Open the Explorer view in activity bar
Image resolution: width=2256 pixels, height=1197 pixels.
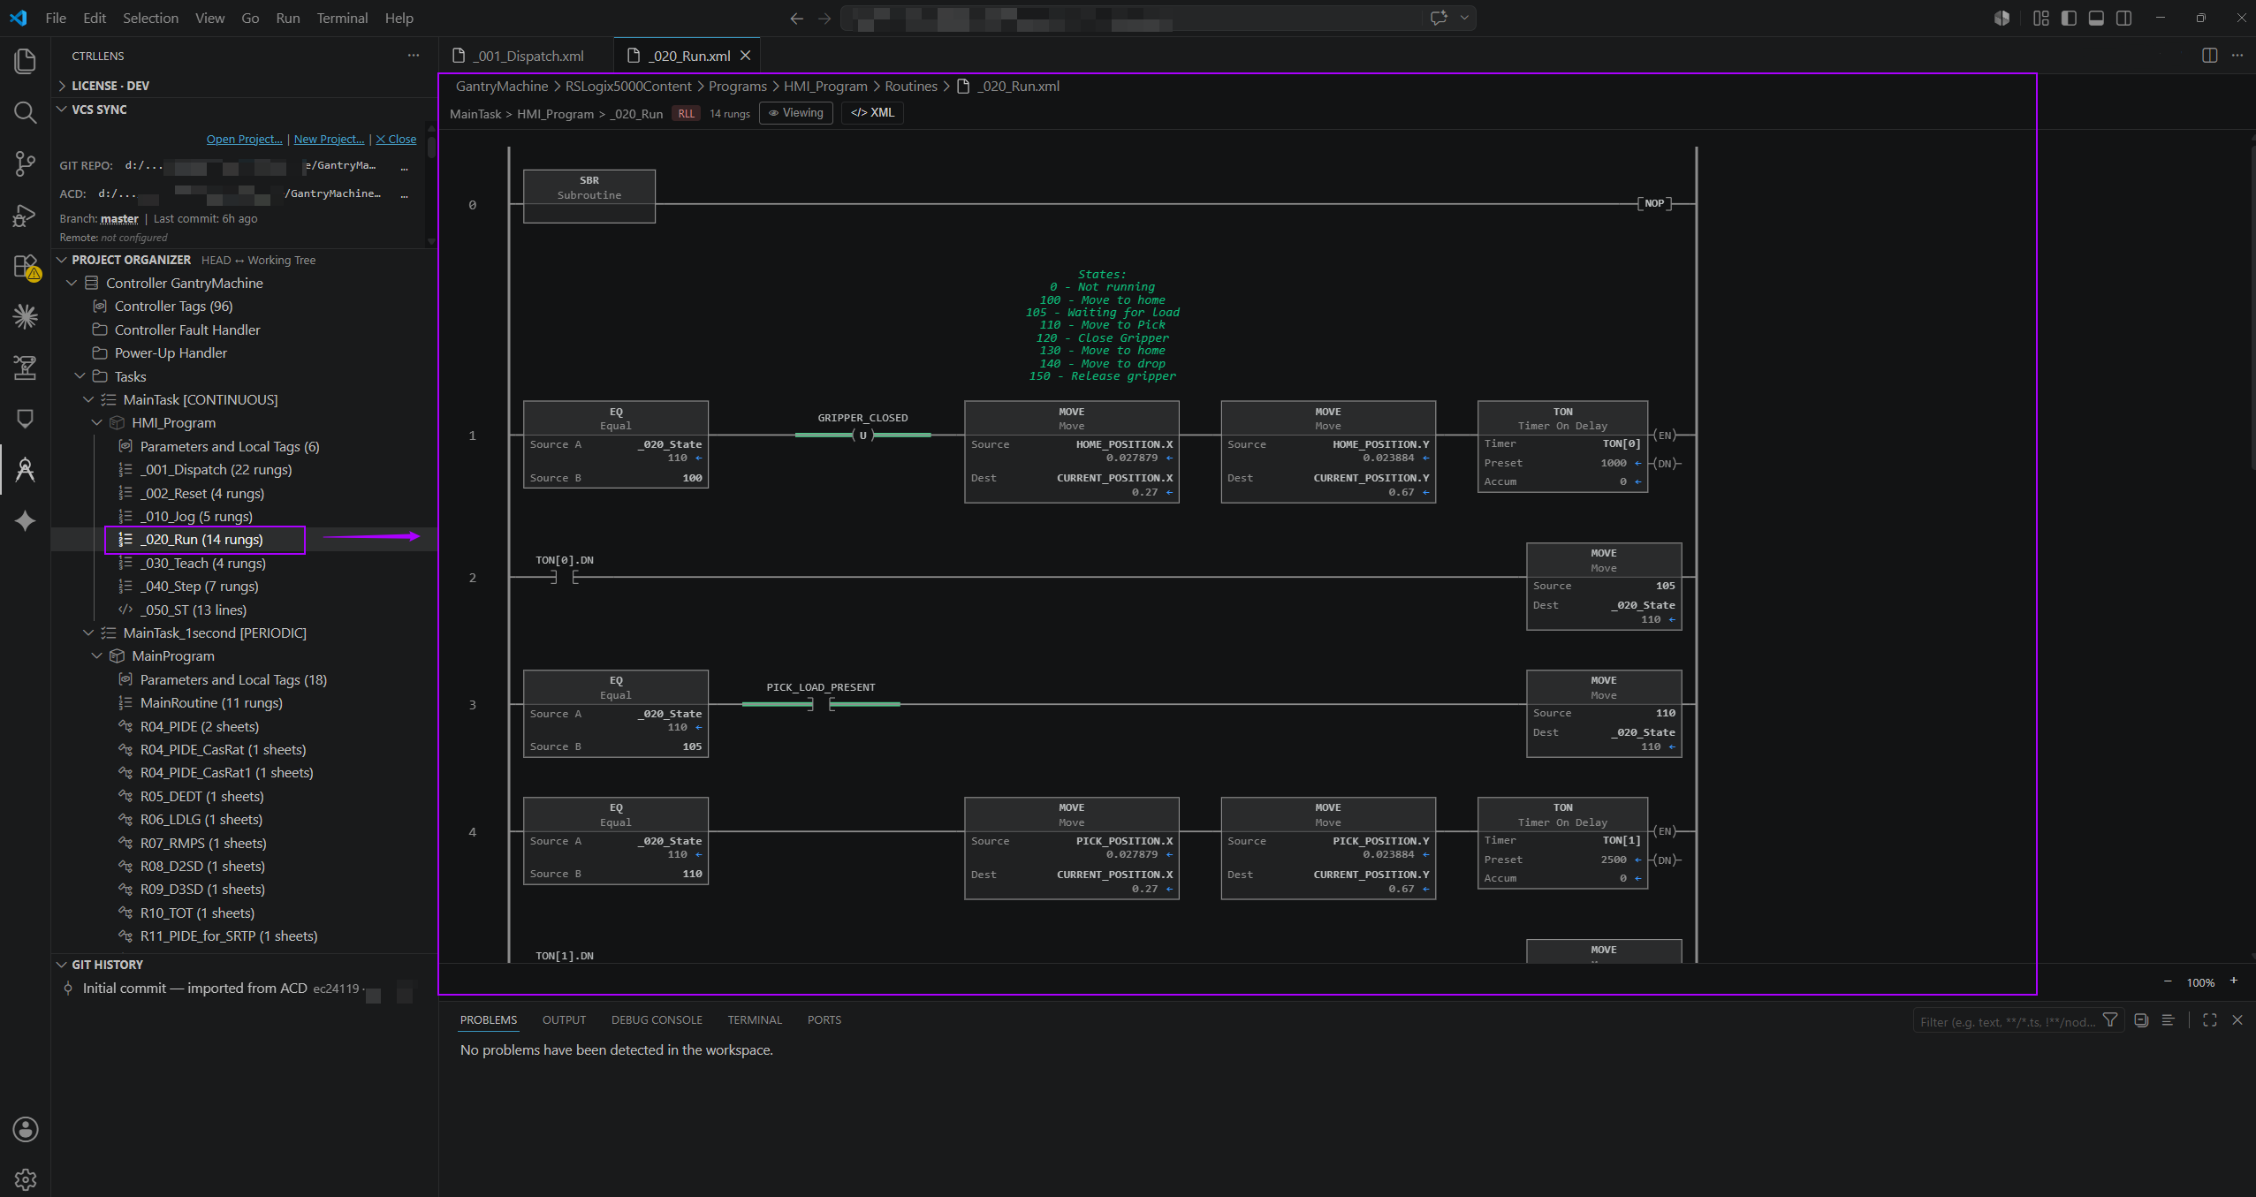pos(25,61)
